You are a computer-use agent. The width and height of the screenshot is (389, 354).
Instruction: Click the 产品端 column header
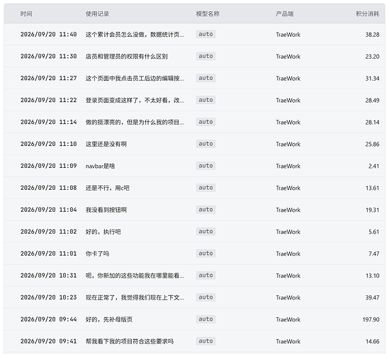coord(285,13)
